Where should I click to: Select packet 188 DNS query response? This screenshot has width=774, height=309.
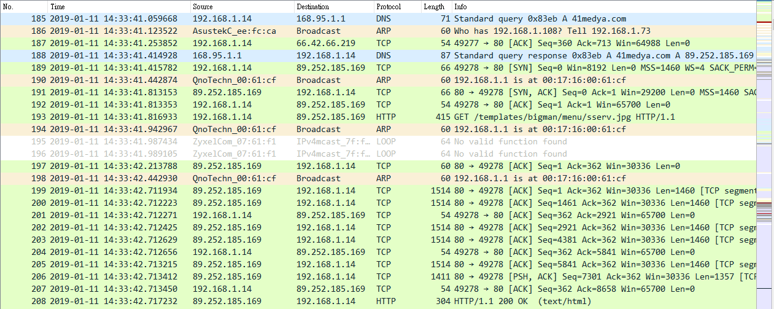tap(378, 56)
